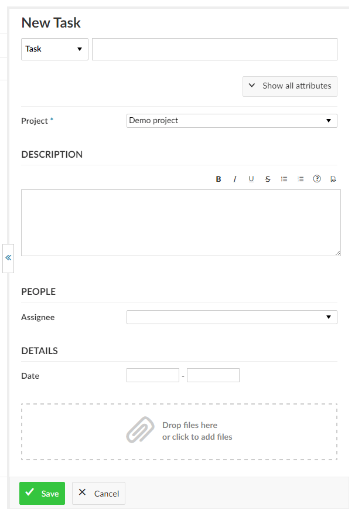Cancel creating the new task
Screen dimensions: 355x513
pos(98,494)
